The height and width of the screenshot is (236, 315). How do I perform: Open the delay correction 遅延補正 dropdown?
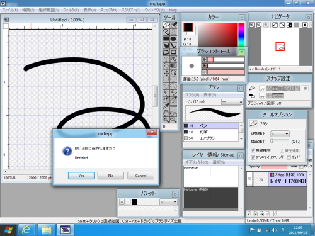tap(280, 134)
